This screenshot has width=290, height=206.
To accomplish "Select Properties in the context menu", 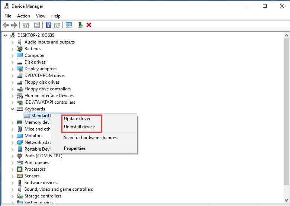I will point(75,148).
